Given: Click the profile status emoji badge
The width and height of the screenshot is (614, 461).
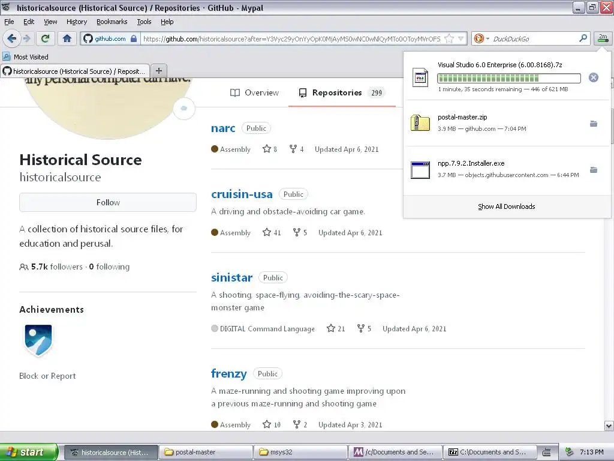Looking at the screenshot, I should (x=183, y=108).
